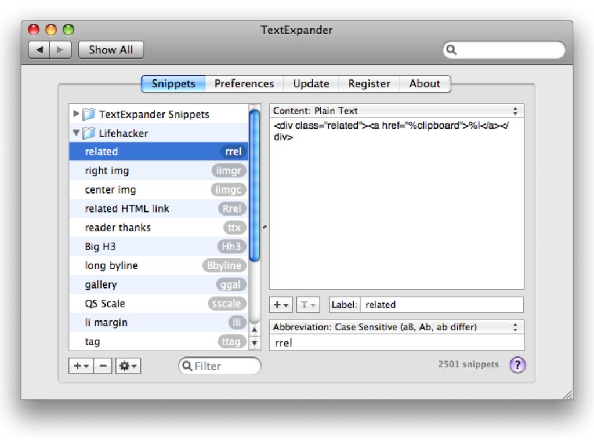Click the remove snippet minus button

103,366
